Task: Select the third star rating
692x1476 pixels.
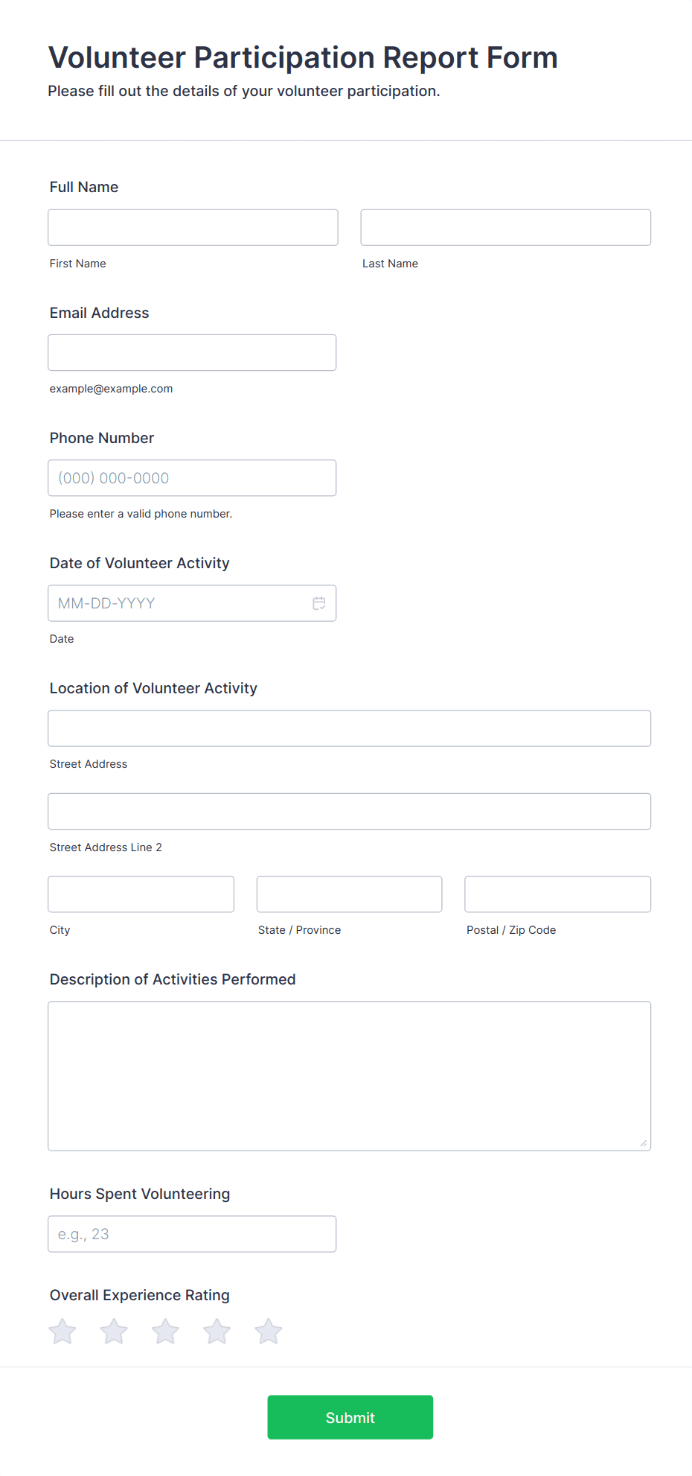Action: [164, 1331]
